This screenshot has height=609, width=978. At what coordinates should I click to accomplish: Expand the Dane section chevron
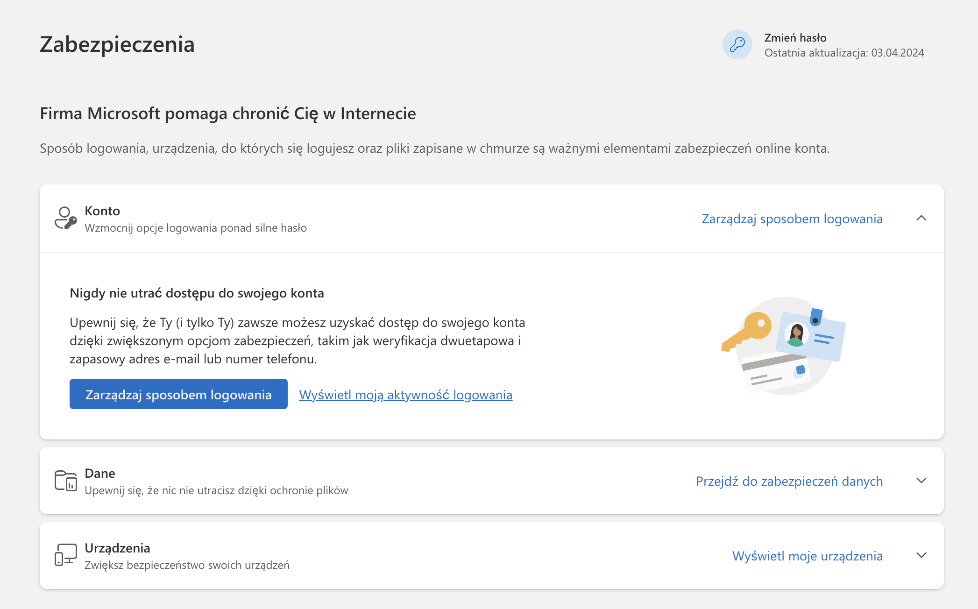click(921, 481)
